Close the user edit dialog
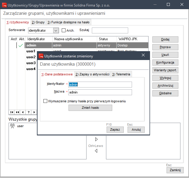Screen dimensions: 189x178 143,55
